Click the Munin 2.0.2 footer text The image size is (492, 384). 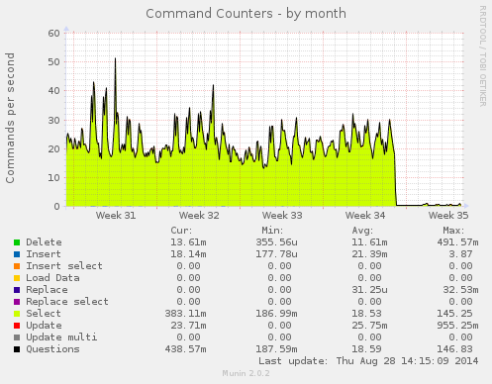[246, 373]
